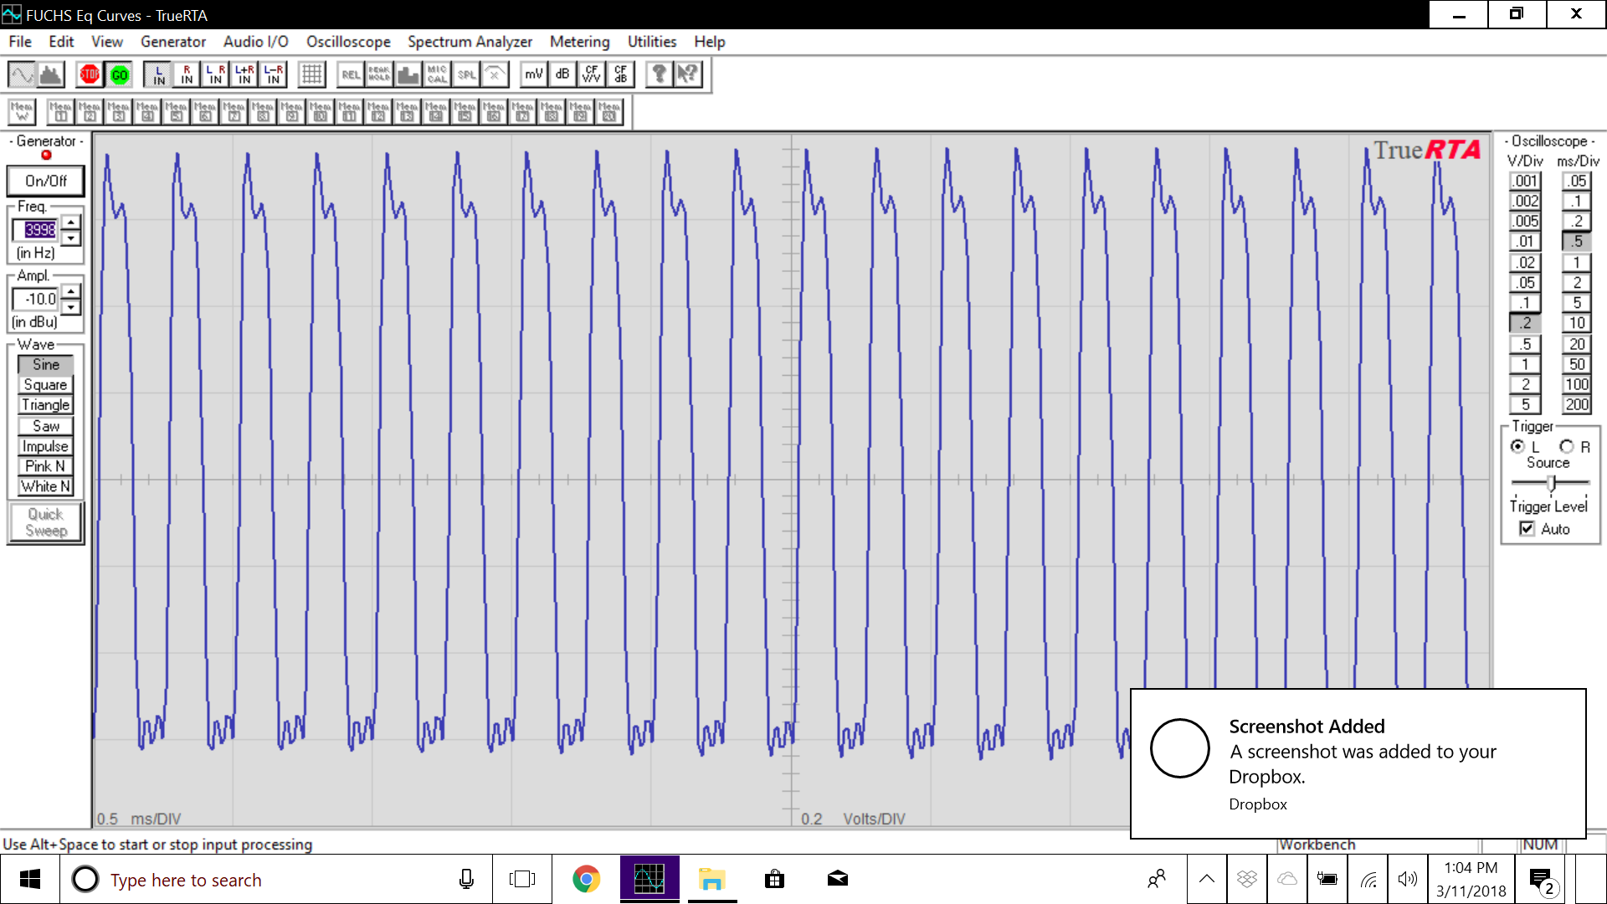1607x904 pixels.
Task: Set oscilloscope to 1 ms/Div
Action: (1577, 262)
